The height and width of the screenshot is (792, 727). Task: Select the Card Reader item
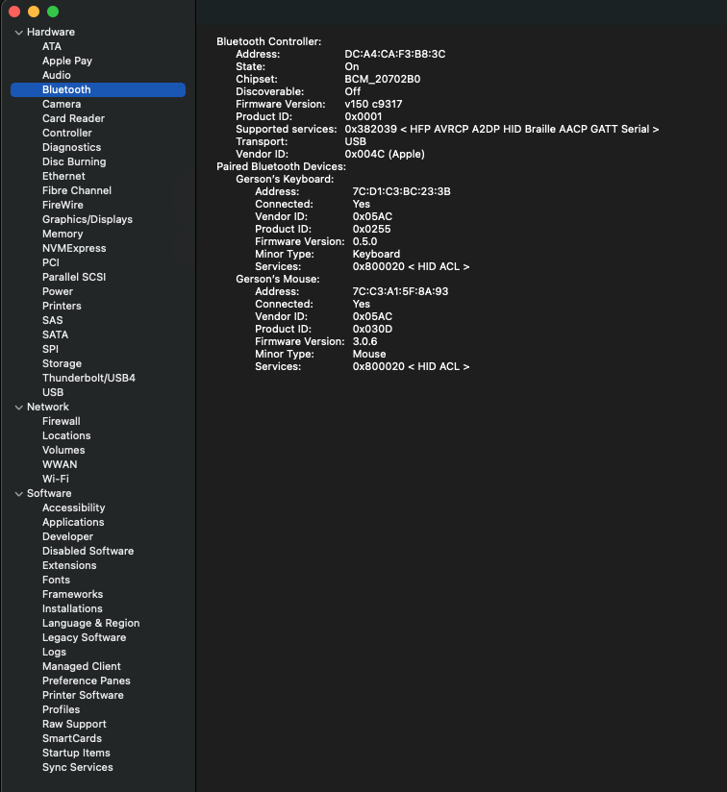coord(73,118)
